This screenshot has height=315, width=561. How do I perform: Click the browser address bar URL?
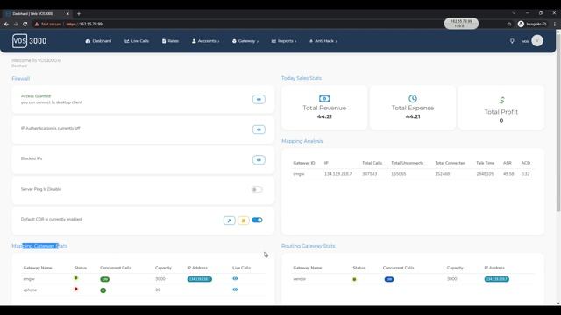click(84, 24)
